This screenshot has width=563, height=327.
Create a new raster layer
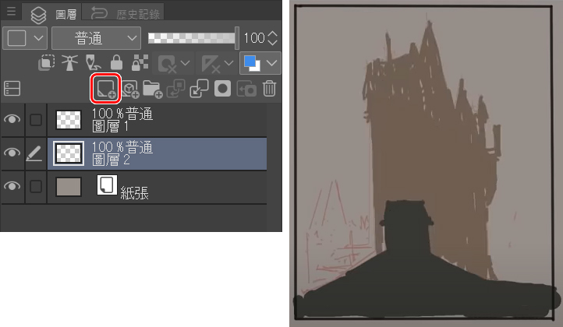pyautogui.click(x=106, y=89)
